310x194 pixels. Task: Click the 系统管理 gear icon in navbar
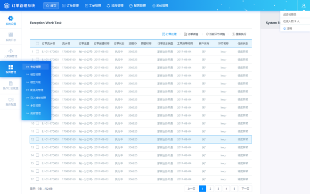[154, 6]
